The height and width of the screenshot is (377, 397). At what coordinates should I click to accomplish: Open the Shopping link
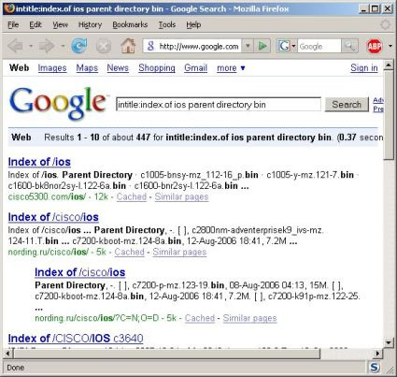[x=157, y=68]
